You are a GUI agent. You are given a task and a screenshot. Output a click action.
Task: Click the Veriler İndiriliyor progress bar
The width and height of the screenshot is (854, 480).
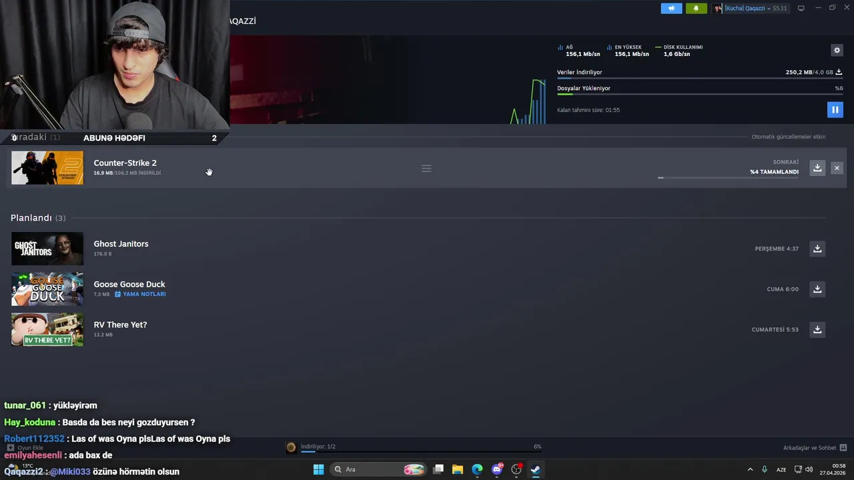(x=700, y=79)
